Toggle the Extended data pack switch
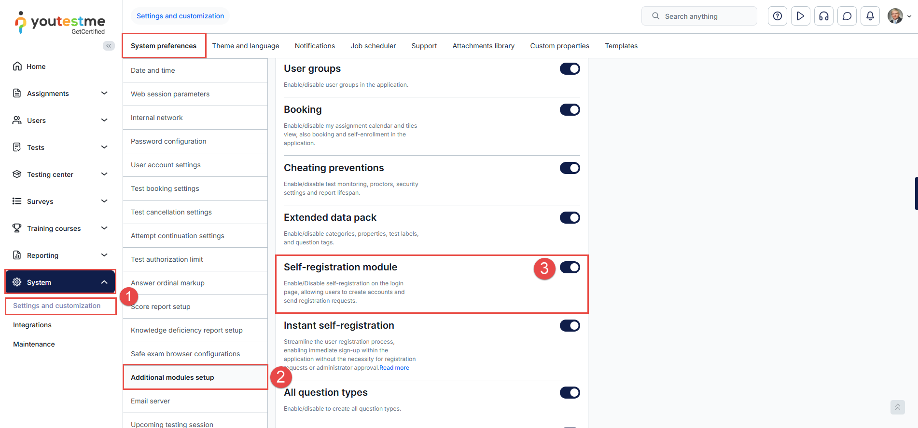 (x=570, y=218)
